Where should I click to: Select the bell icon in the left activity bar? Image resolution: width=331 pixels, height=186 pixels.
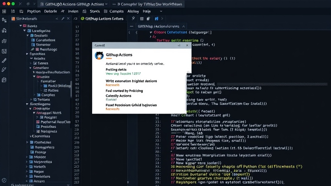4,31
